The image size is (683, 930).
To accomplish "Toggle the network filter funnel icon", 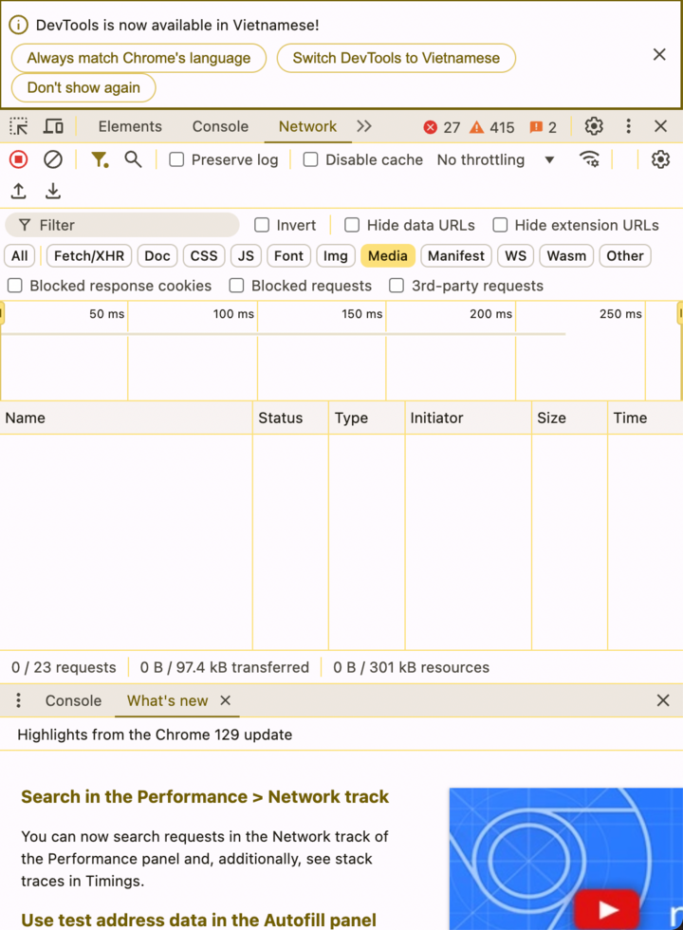I will [x=100, y=159].
